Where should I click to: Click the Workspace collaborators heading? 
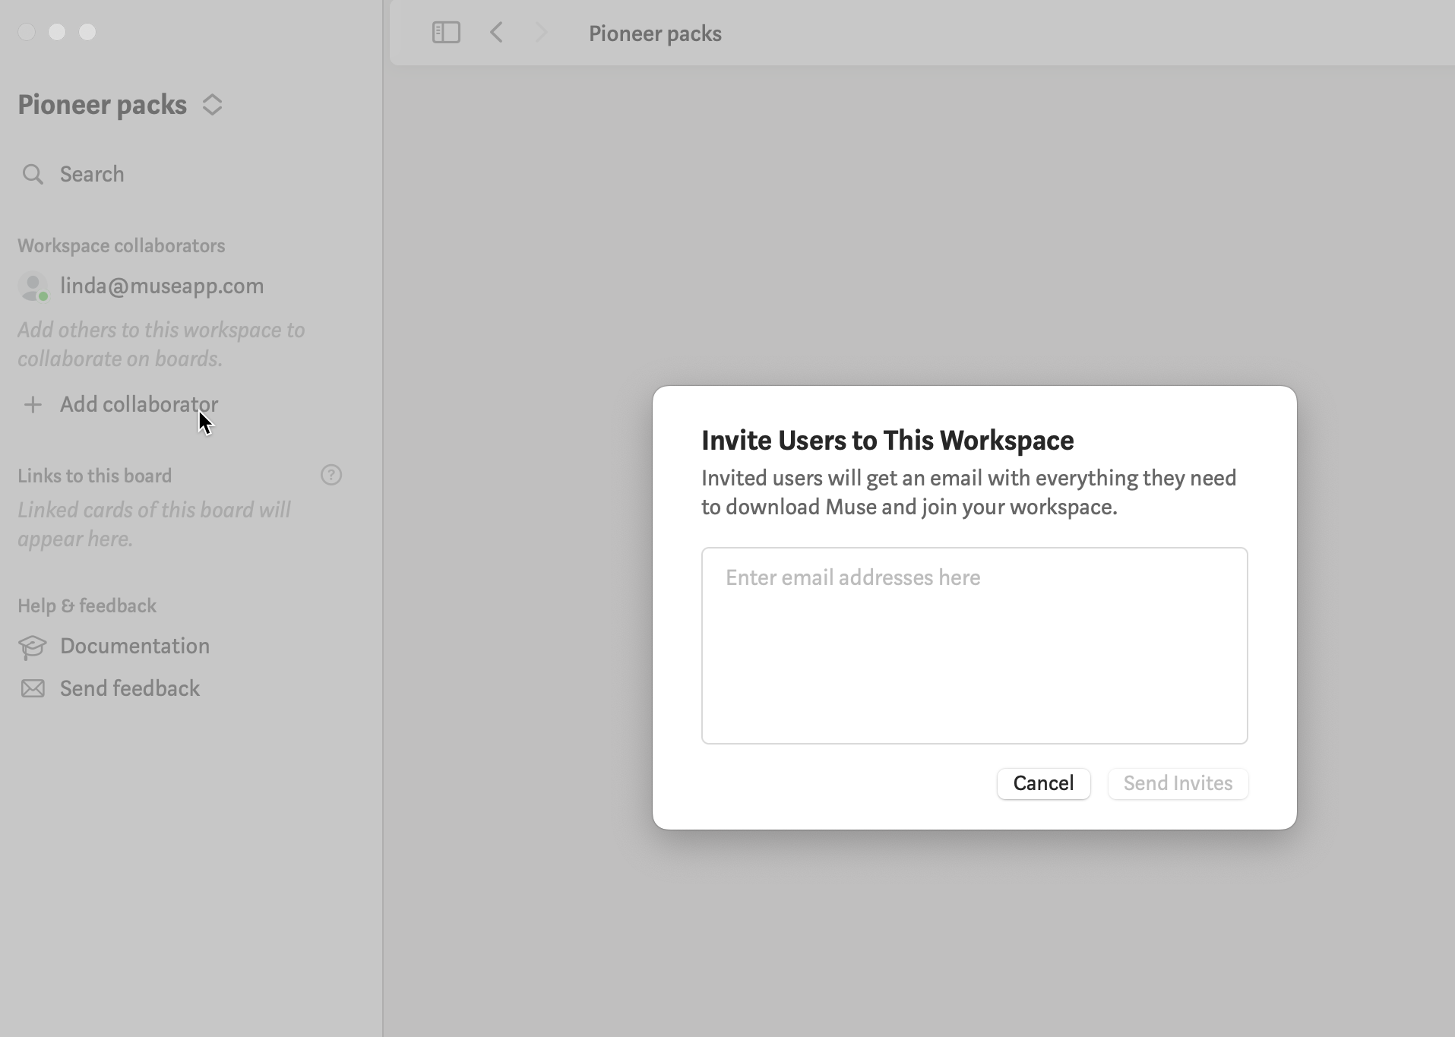122,246
